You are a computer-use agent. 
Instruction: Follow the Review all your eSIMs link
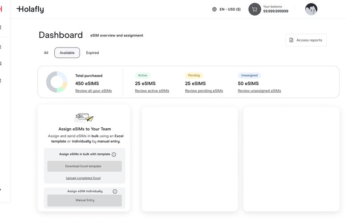point(93,91)
